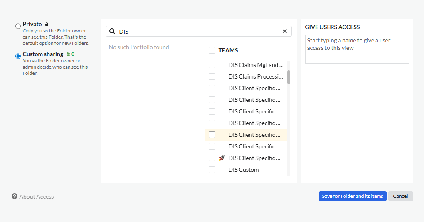Click the green people icon next to Custom sharing
This screenshot has height=222, width=424.
[x=68, y=54]
